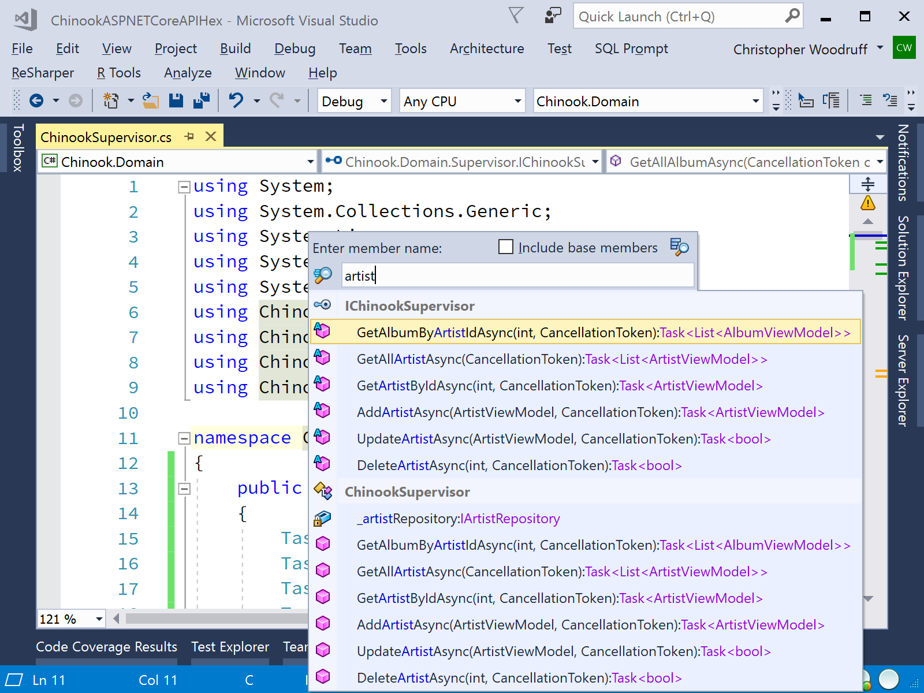Click the Redo toolbar arrow
Screen dimensions: 924x693
[277, 101]
